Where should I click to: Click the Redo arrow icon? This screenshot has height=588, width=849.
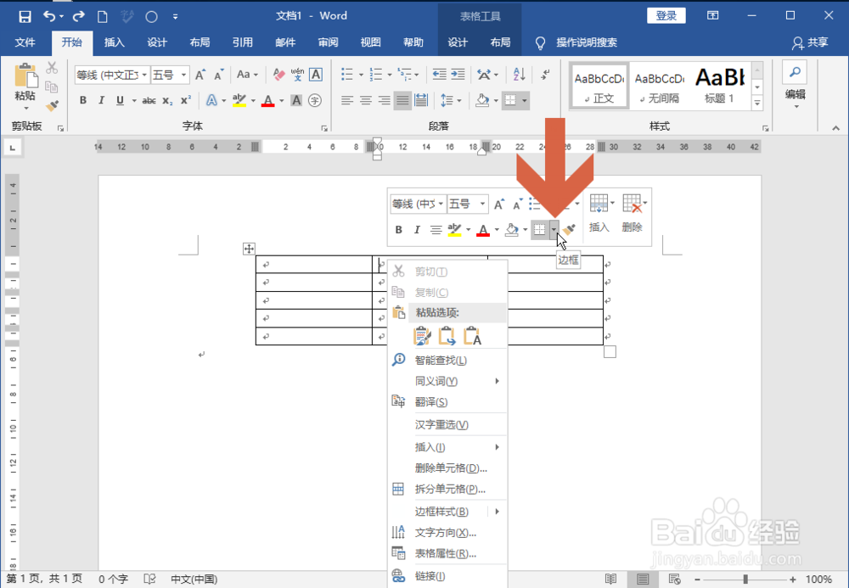[78, 16]
